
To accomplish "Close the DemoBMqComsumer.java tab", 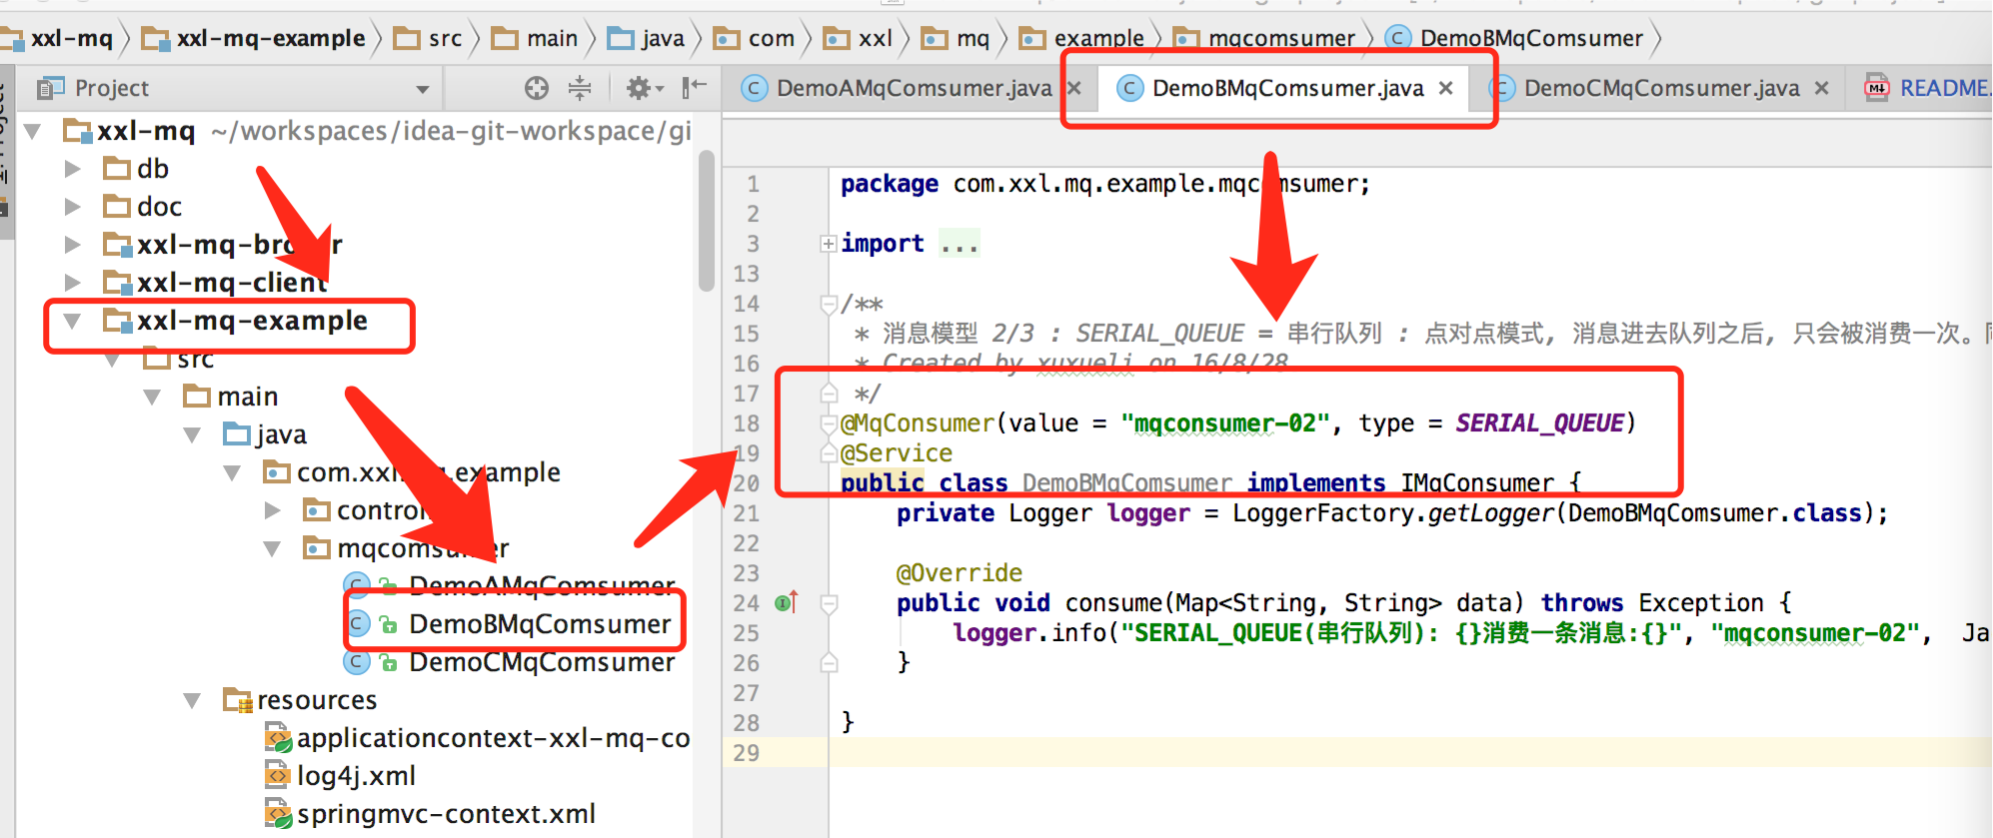I will (1445, 88).
